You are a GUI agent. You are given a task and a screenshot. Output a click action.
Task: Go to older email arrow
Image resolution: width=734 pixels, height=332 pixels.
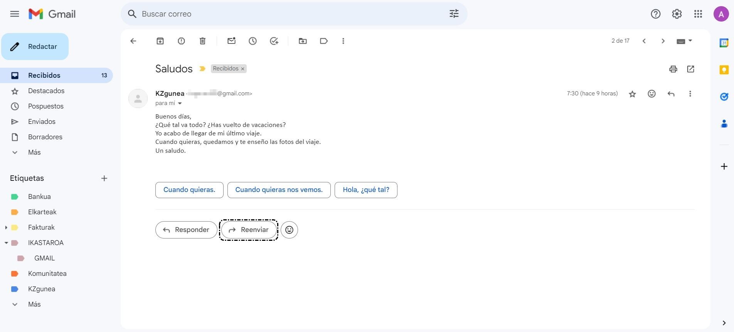pos(663,41)
